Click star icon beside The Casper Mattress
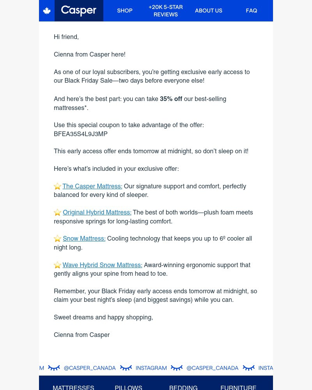Screen dimensions: 312x390 tap(58, 186)
